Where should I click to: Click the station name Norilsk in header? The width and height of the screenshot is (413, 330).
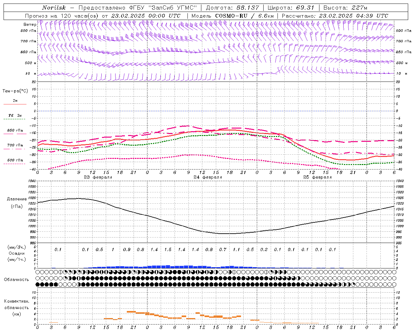point(54,8)
